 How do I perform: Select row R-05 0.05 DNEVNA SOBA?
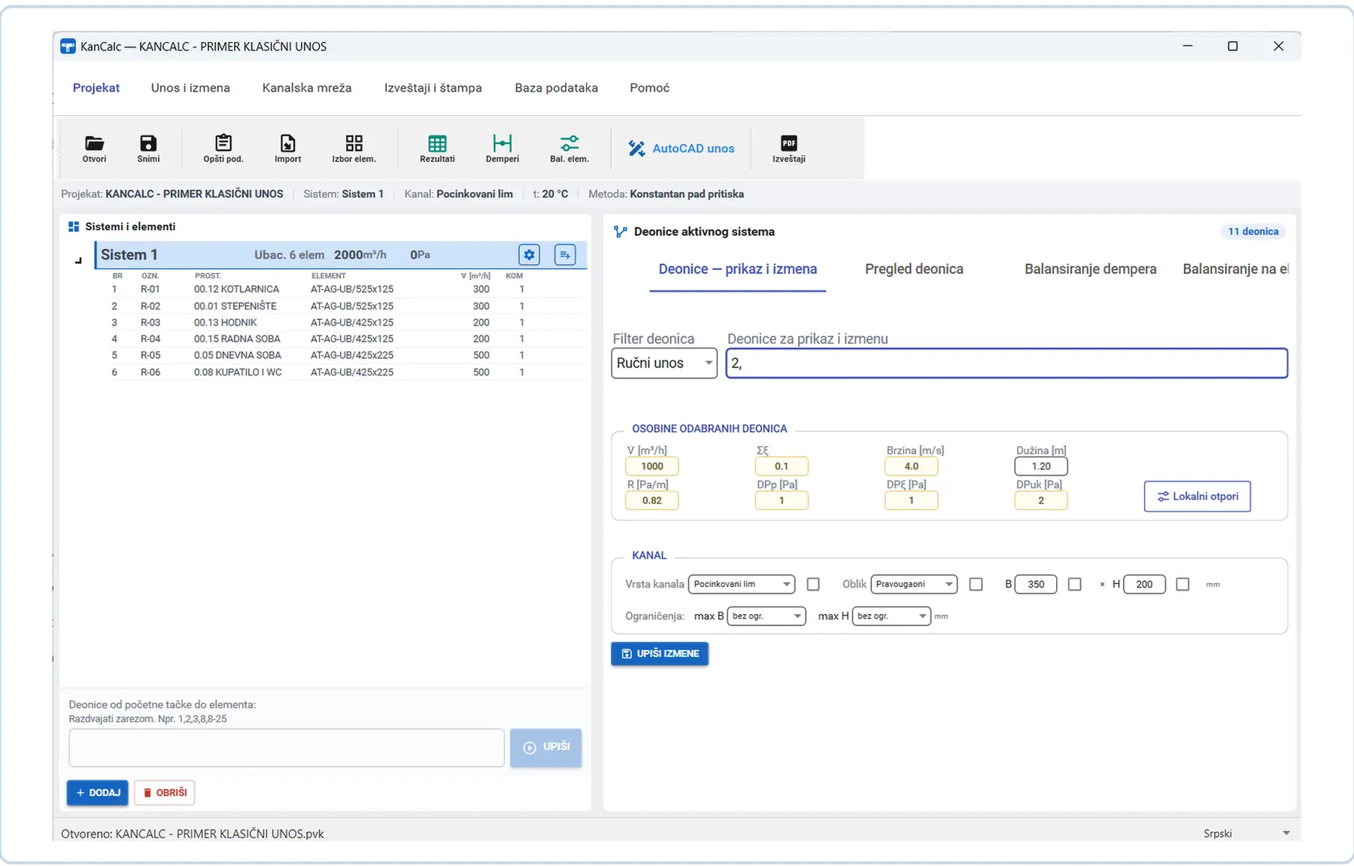pos(348,355)
